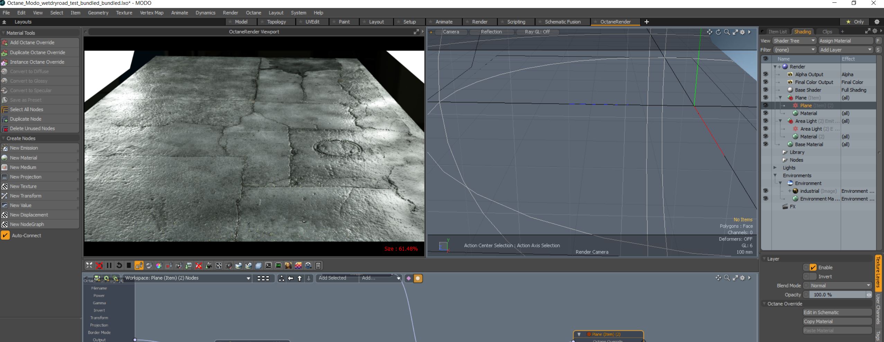Click Add Octane Override button
The image size is (884, 342).
[x=32, y=42]
